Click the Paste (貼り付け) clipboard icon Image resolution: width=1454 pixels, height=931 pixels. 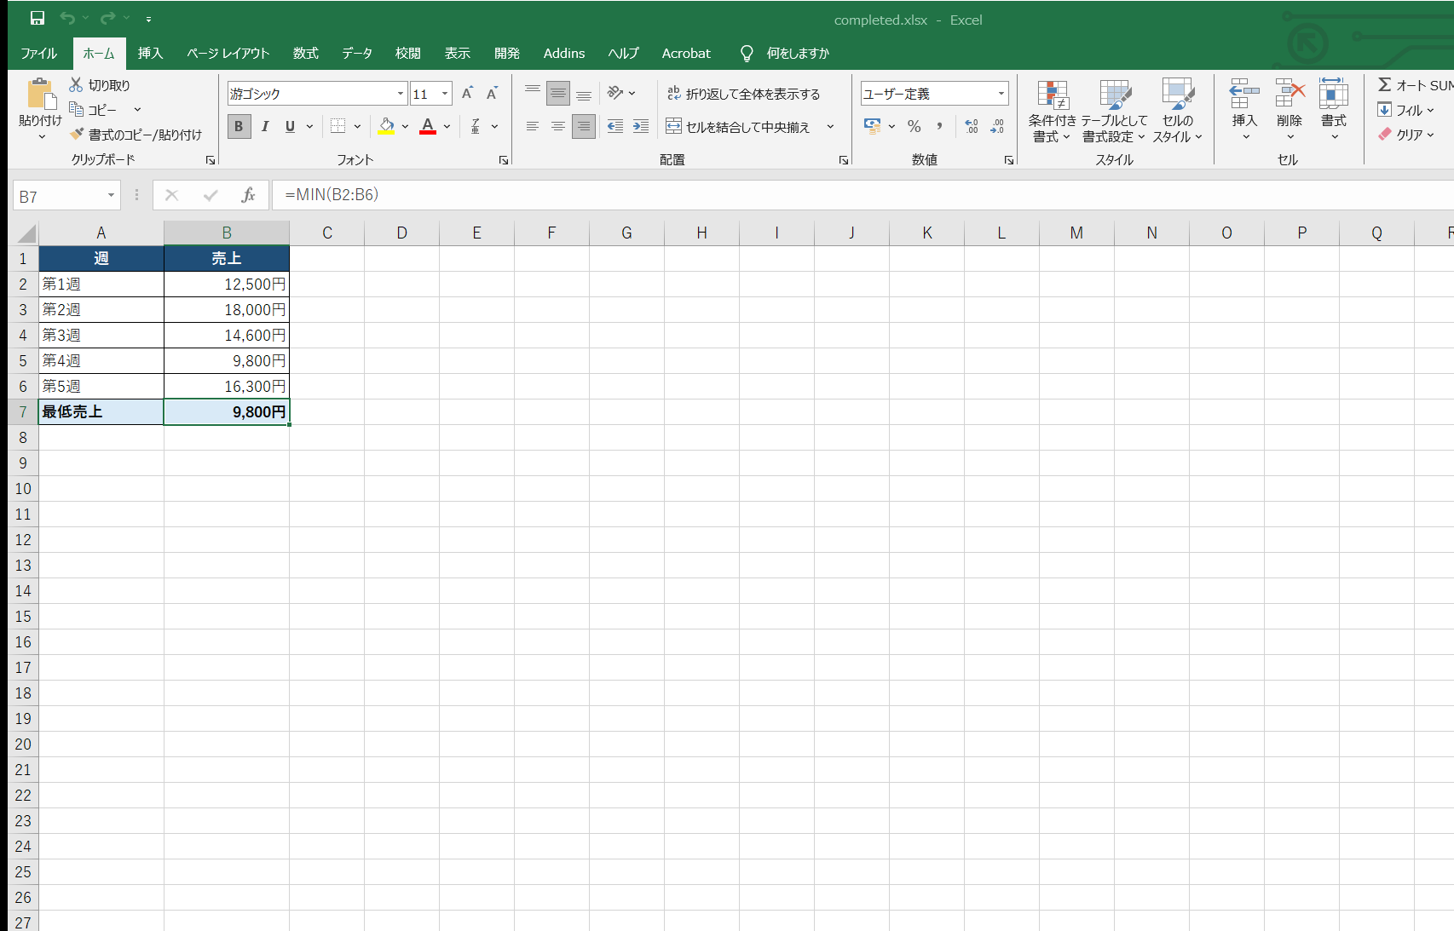coord(40,93)
